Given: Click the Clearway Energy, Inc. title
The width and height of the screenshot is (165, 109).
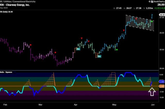Looking at the screenshot, I should [18, 5].
